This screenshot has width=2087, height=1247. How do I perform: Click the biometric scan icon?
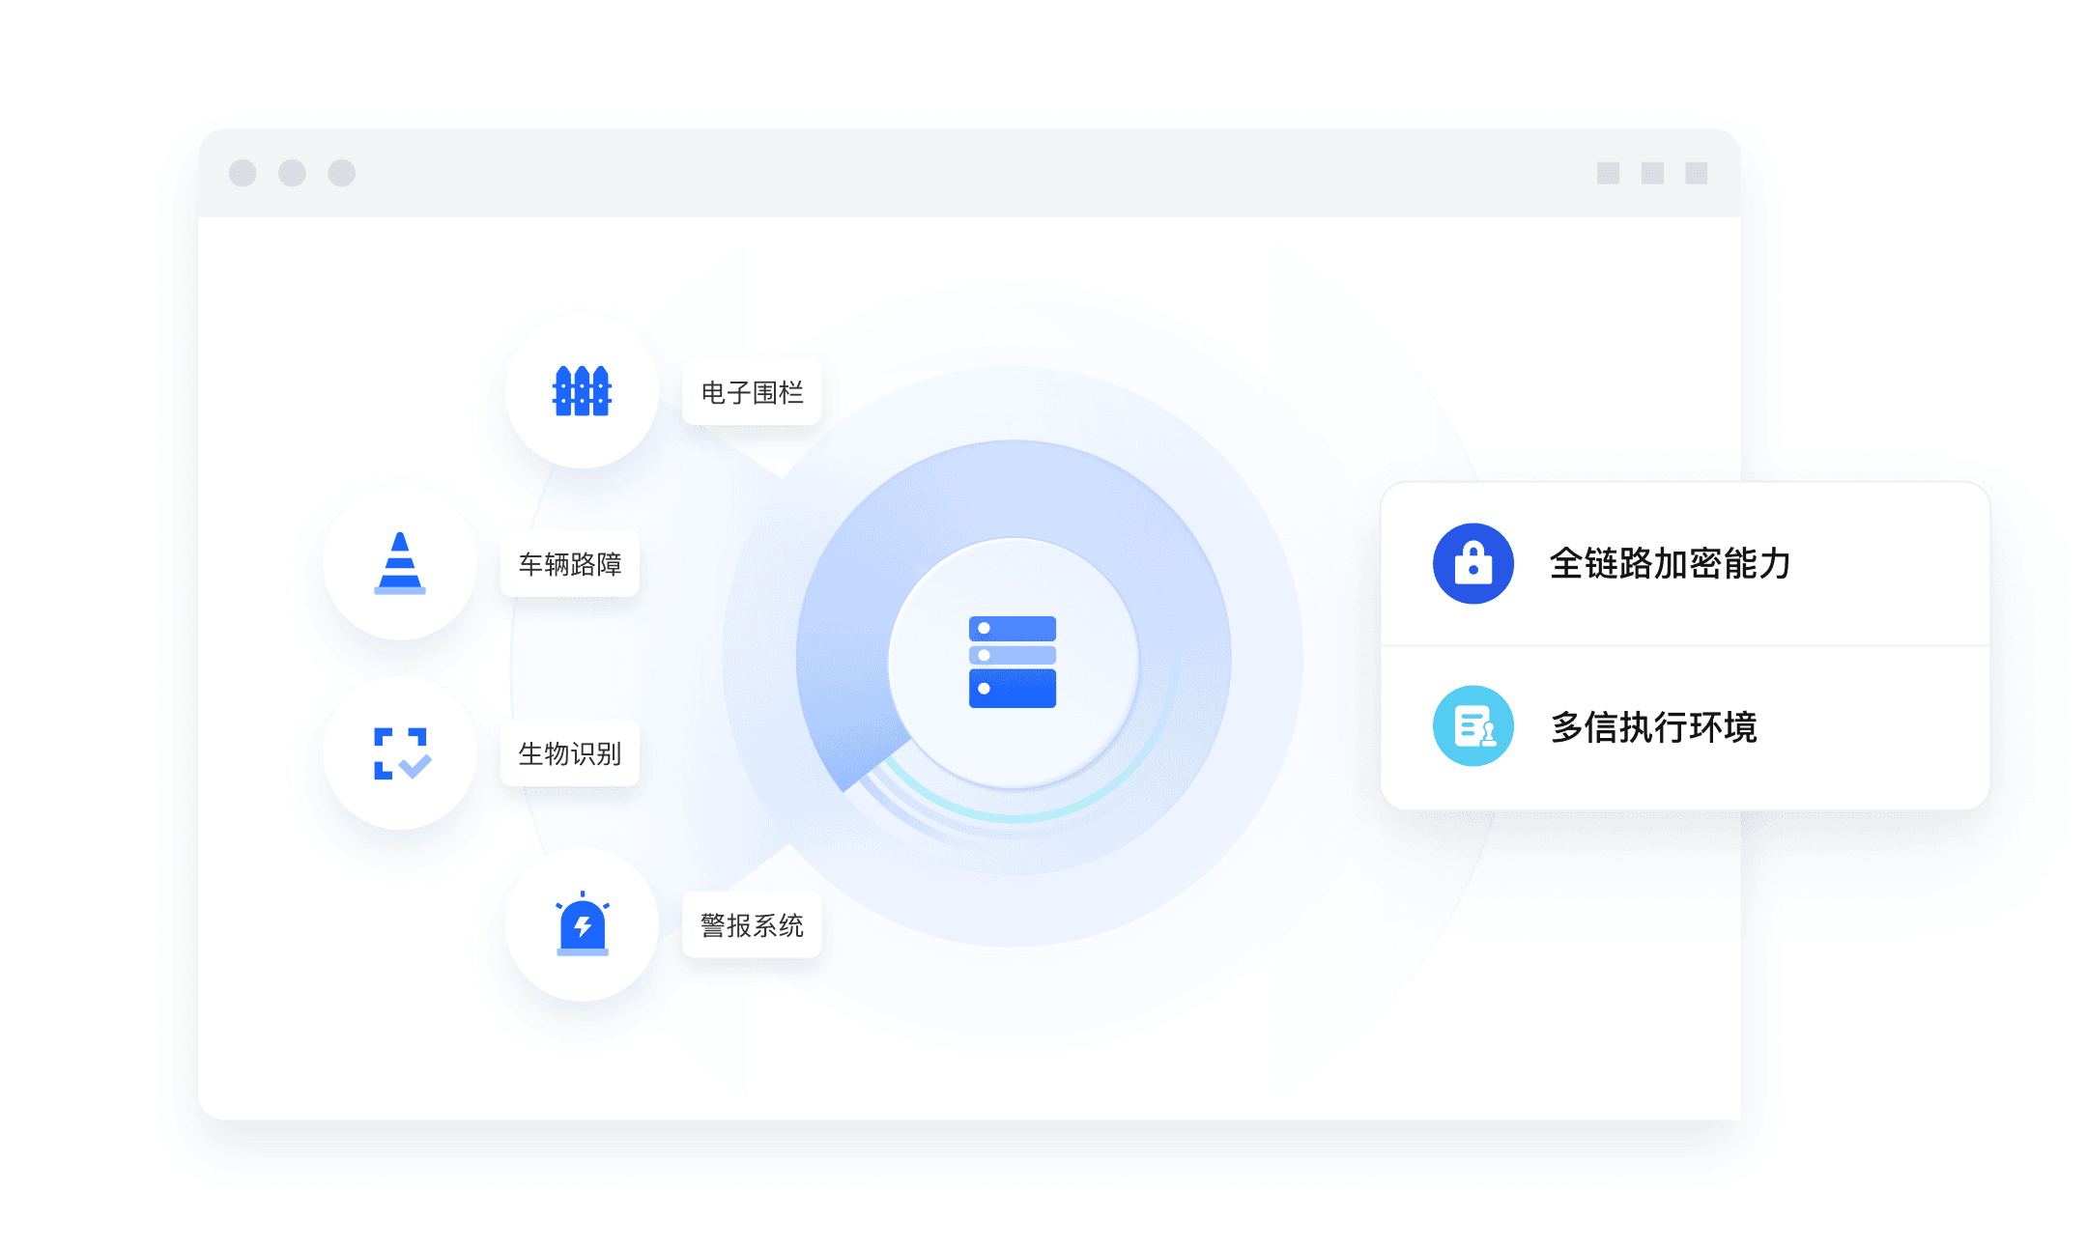click(402, 753)
